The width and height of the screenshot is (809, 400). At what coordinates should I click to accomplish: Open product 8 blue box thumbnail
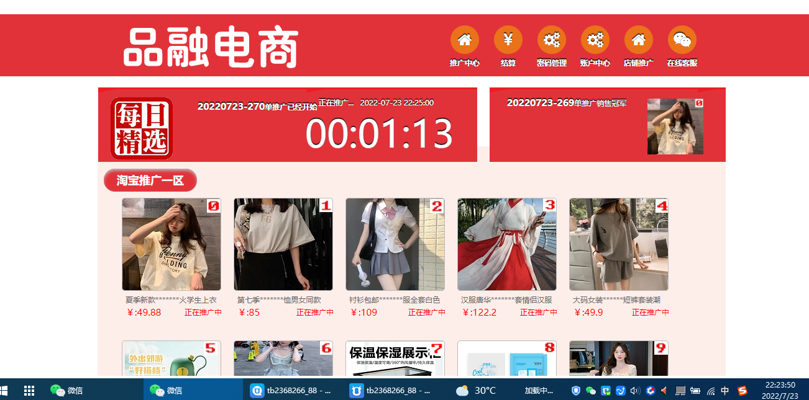tap(507, 358)
